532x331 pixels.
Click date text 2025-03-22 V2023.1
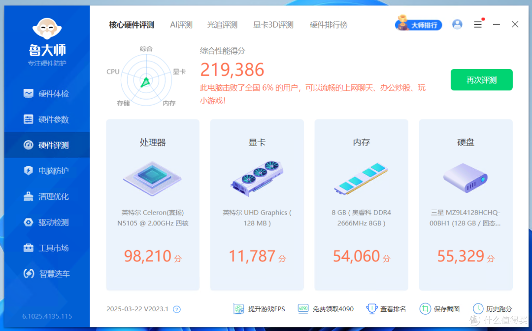pos(137,309)
